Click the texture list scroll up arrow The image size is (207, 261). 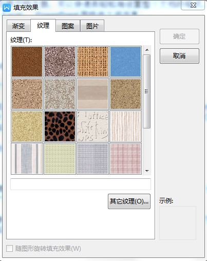click(x=147, y=50)
